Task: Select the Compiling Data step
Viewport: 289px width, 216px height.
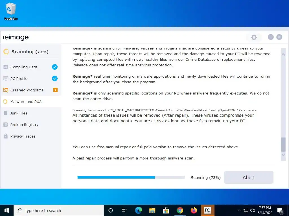Action: (x=31, y=67)
